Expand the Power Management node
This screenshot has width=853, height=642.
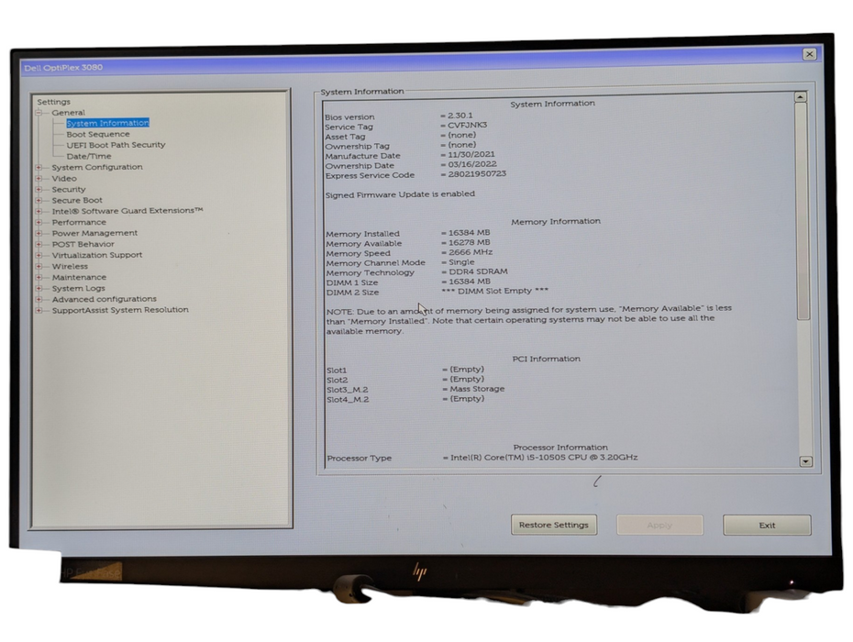pos(39,233)
